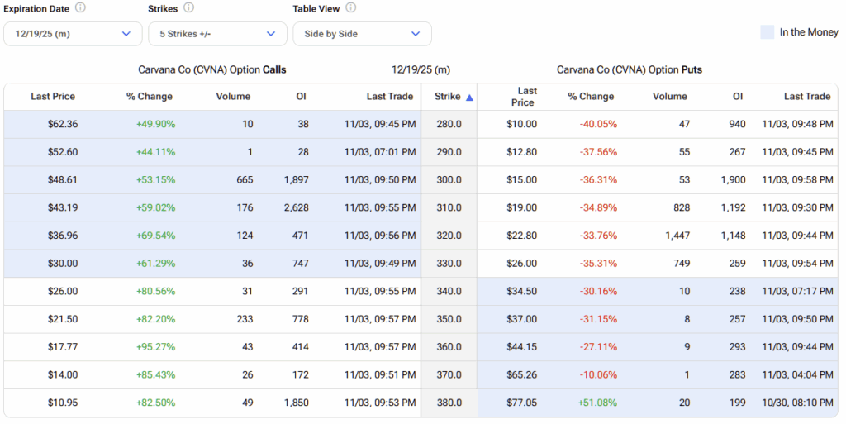Click the puts Volume column header
This screenshot has height=424, width=846.
point(669,97)
